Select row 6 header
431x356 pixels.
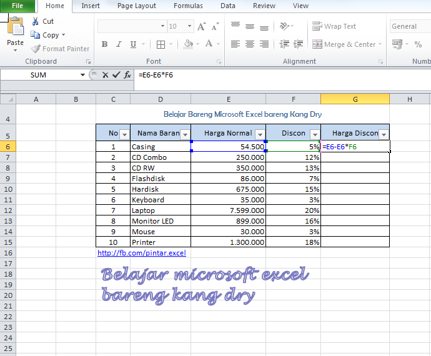(x=8, y=147)
